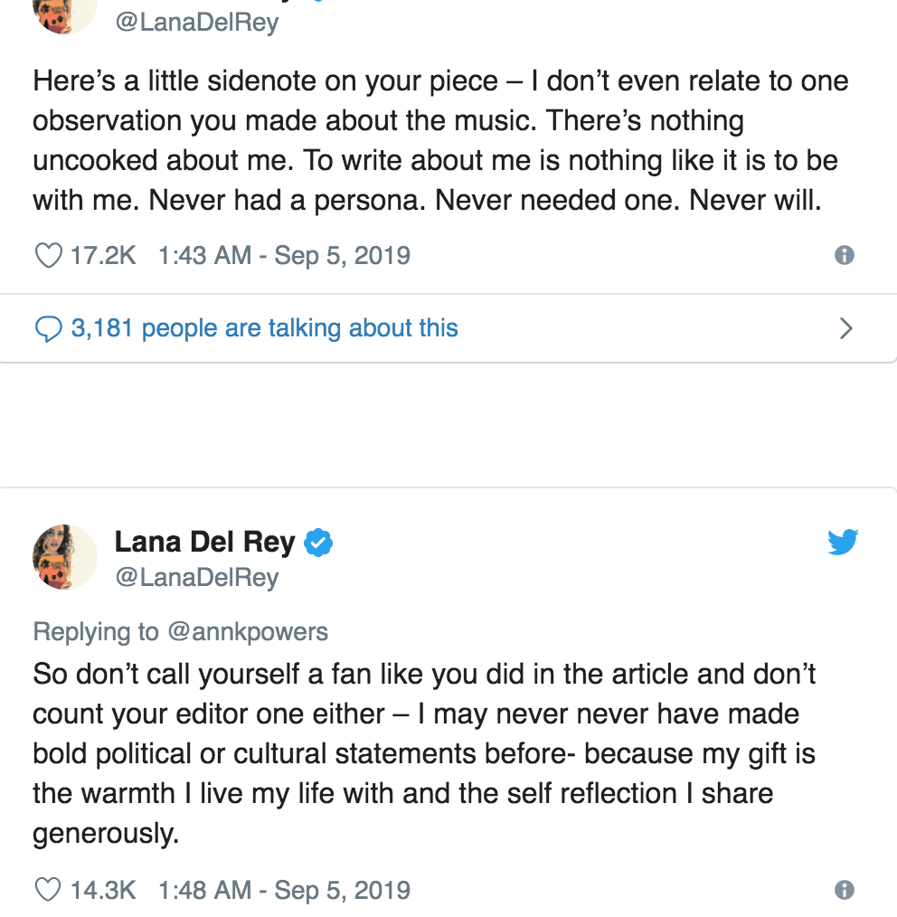The height and width of the screenshot is (917, 897).
Task: Click the partially visible avatar at the top
Action: click(65, 14)
